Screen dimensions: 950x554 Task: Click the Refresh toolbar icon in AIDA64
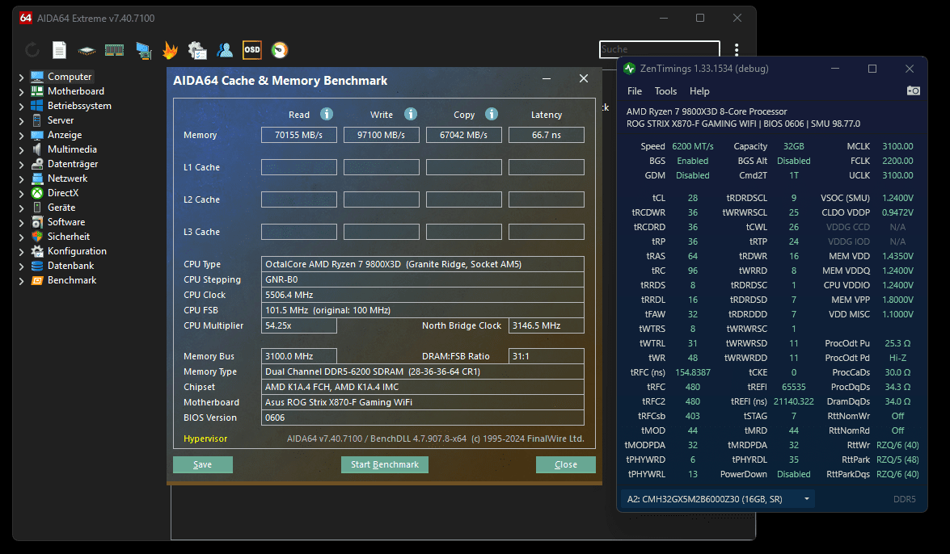(x=32, y=50)
